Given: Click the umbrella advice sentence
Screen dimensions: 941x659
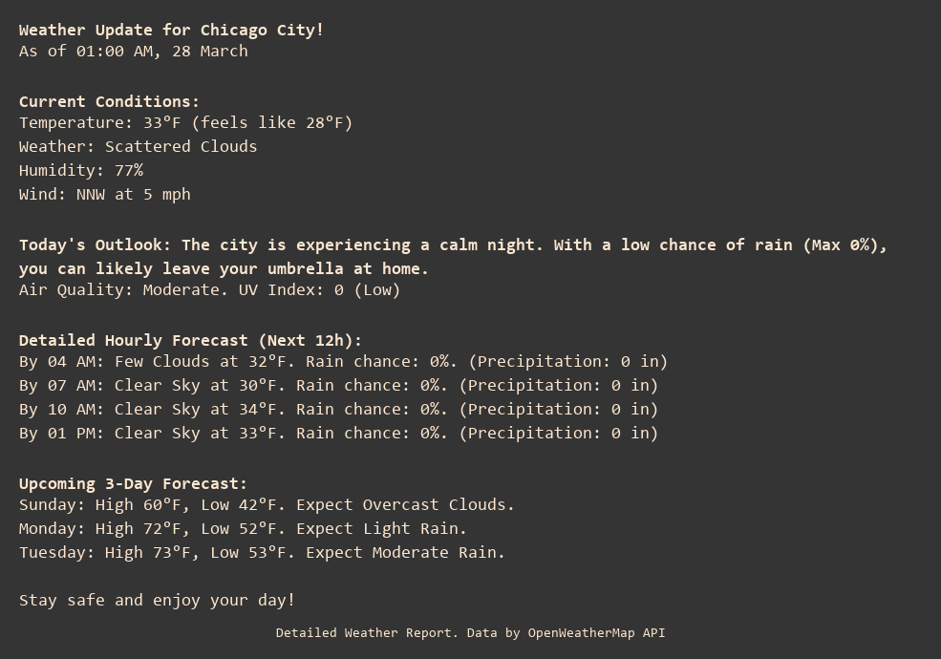Looking at the screenshot, I should tap(224, 268).
